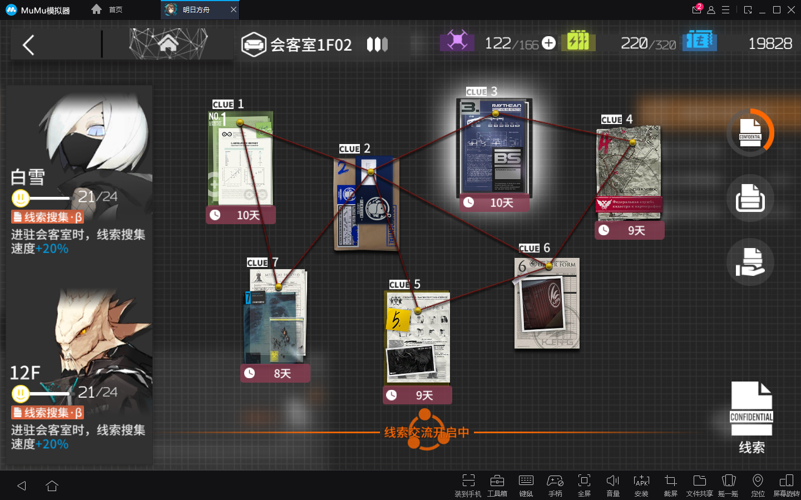Tap the 10天 timer under Clue 1
Image resolution: width=801 pixels, height=500 pixels.
[x=241, y=215]
